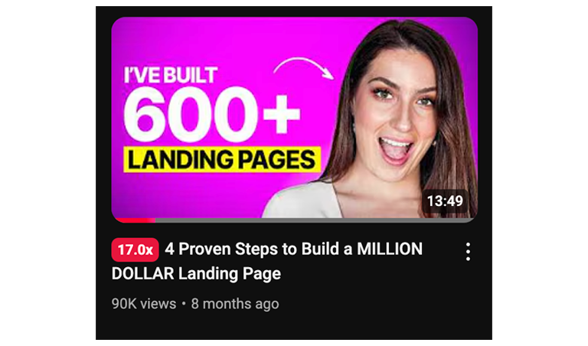Click the empty black area below the view count

pyautogui.click(x=294, y=326)
